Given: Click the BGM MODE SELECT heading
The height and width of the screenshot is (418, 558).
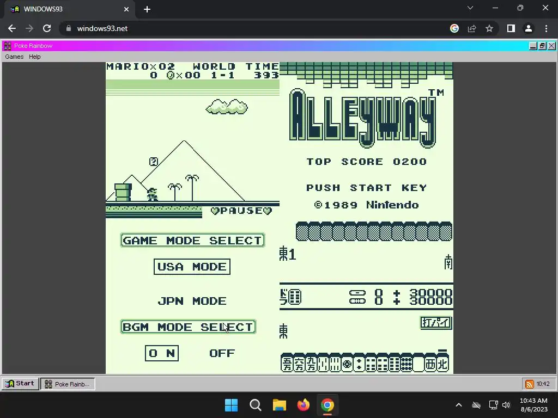Looking at the screenshot, I should pos(188,327).
